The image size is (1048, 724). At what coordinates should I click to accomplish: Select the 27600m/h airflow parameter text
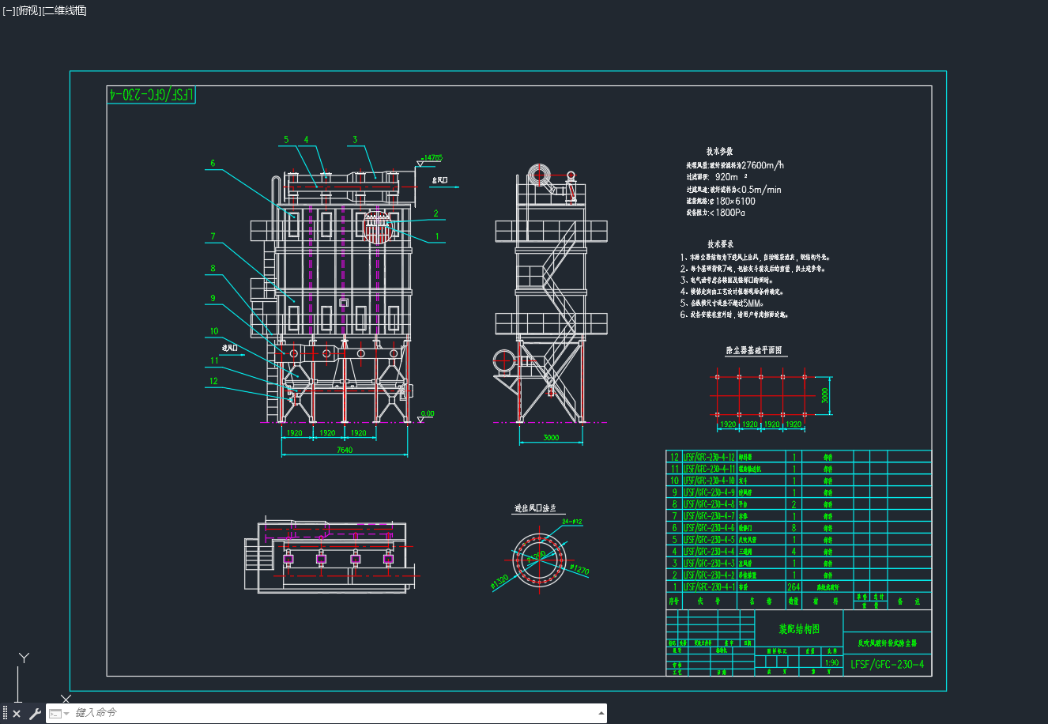[x=763, y=165]
